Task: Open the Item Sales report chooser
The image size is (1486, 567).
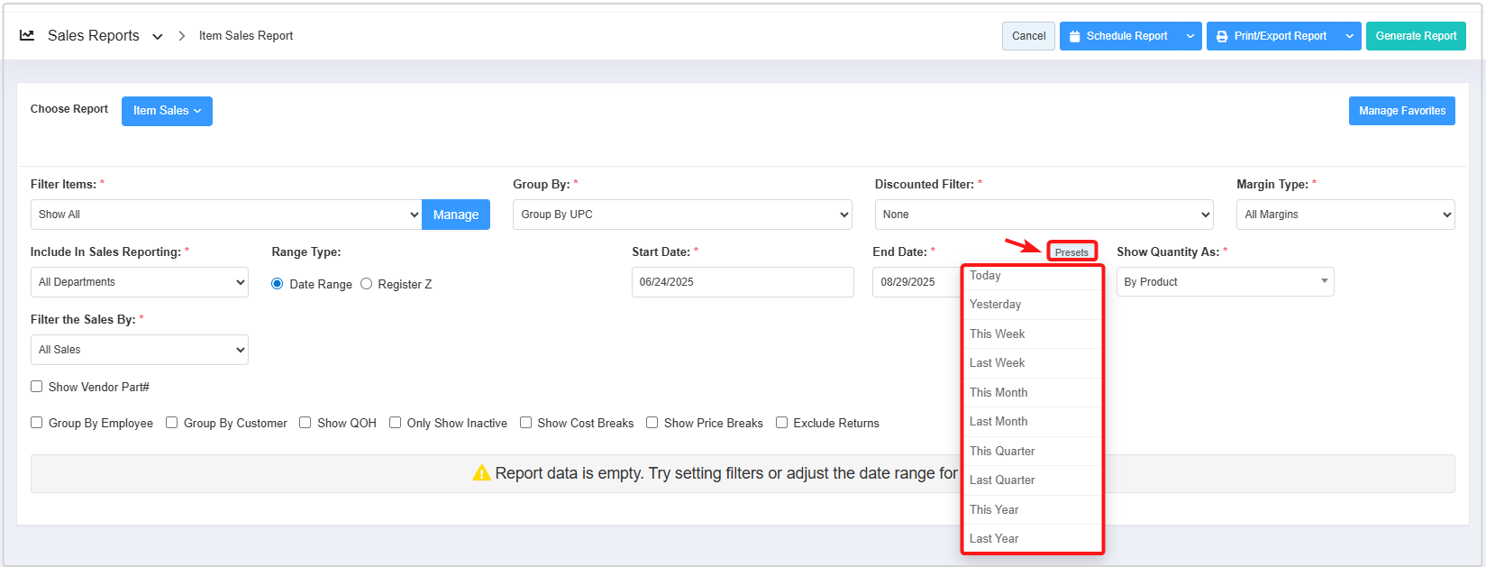Action: coord(167,111)
